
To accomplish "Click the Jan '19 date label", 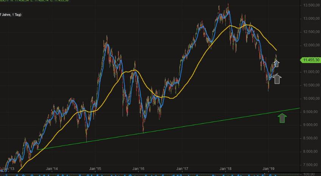I will [269, 169].
